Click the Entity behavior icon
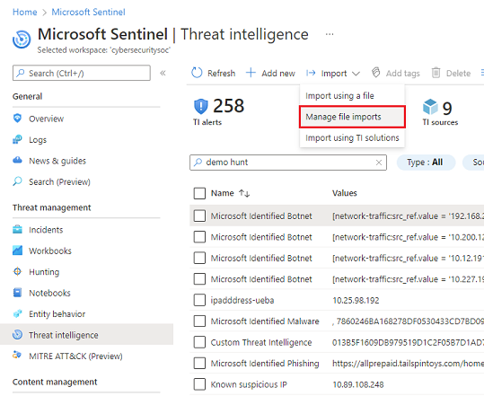Viewport: 484px width, 396px height. [x=18, y=313]
